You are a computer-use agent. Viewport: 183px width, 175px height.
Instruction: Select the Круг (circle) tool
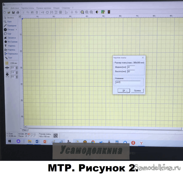pyautogui.click(x=8, y=33)
